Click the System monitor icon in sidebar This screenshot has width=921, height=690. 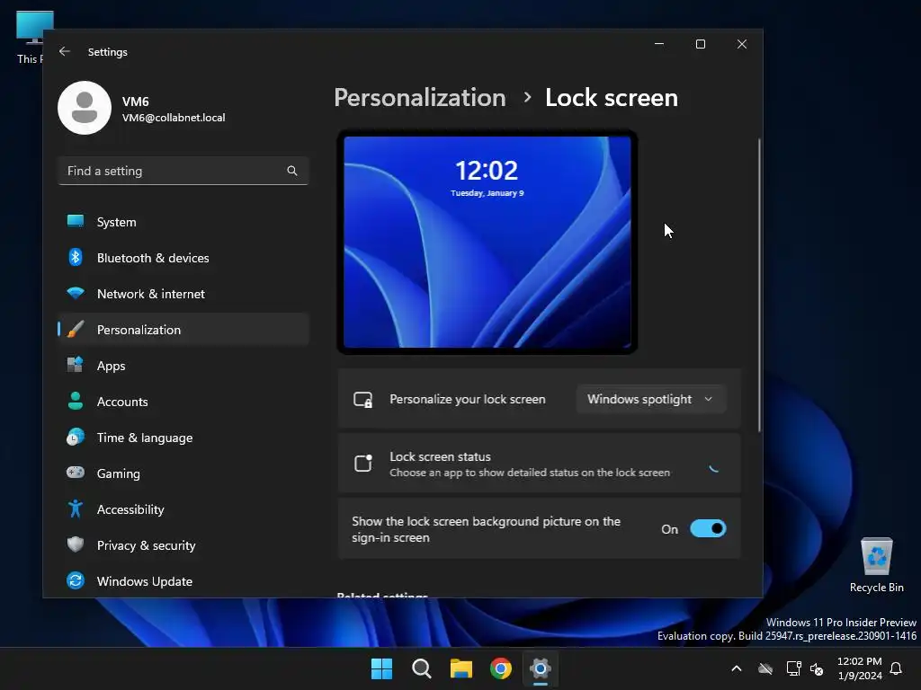pos(76,221)
